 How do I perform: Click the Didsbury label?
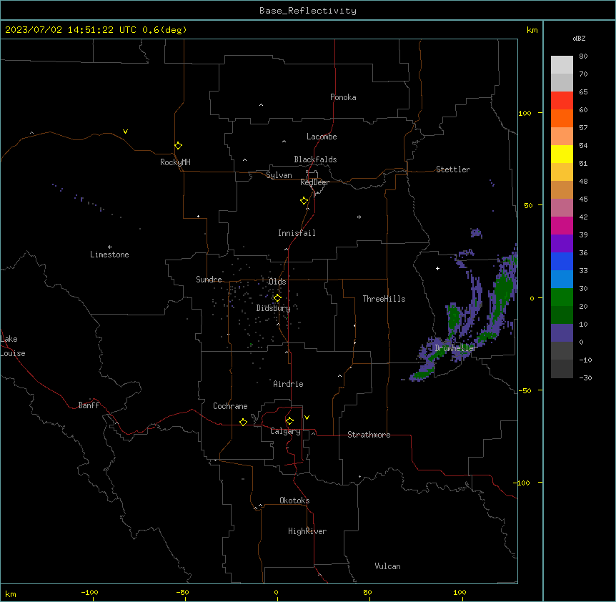tap(274, 308)
